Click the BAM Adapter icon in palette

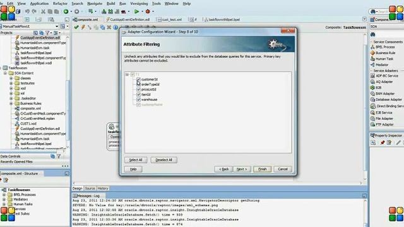[x=372, y=94]
